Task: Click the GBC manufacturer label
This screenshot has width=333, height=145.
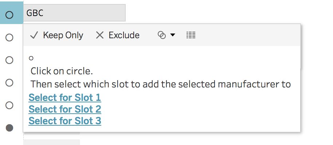Action: tap(35, 13)
